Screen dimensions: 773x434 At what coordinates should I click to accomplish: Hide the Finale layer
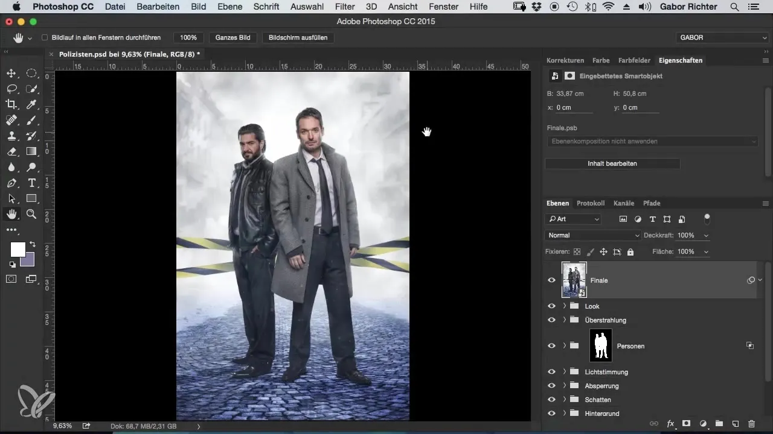[x=551, y=280]
